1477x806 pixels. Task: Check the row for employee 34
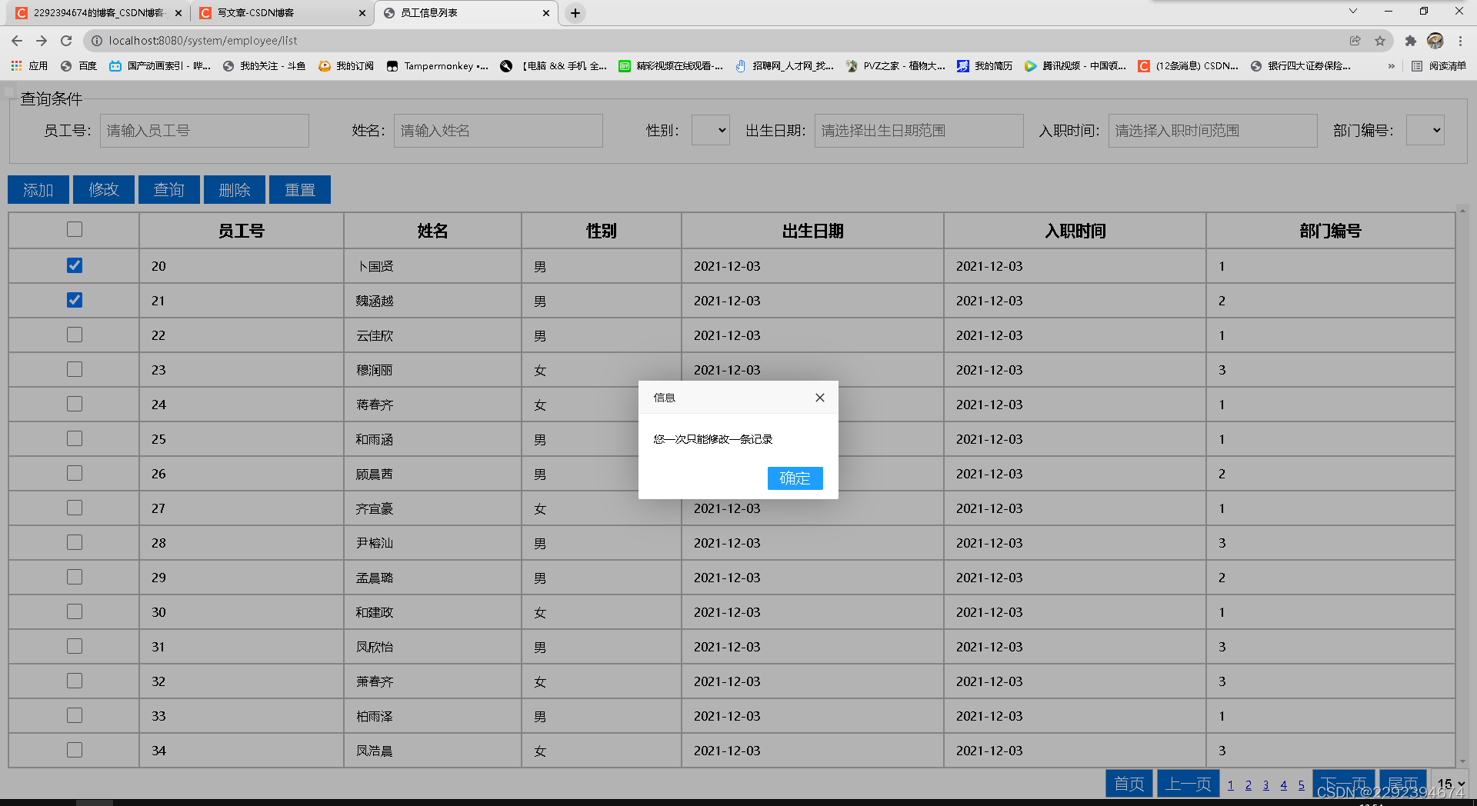[x=75, y=750]
